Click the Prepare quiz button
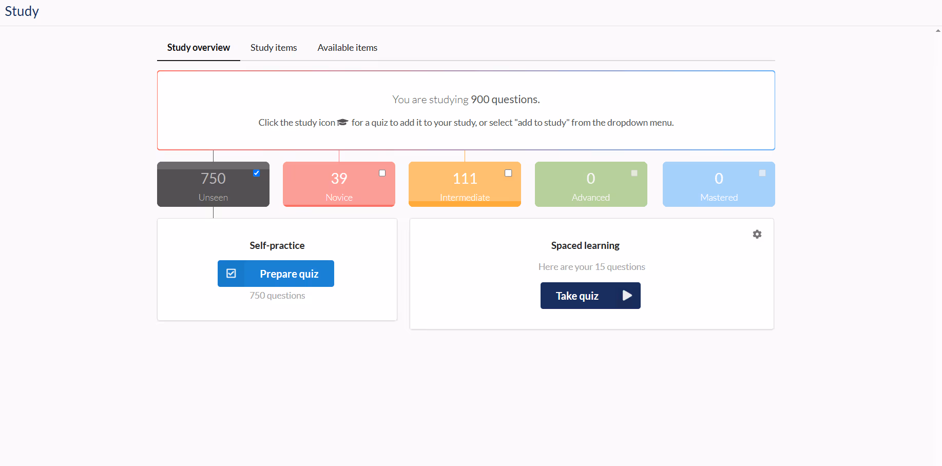The image size is (942, 466). [x=276, y=274]
